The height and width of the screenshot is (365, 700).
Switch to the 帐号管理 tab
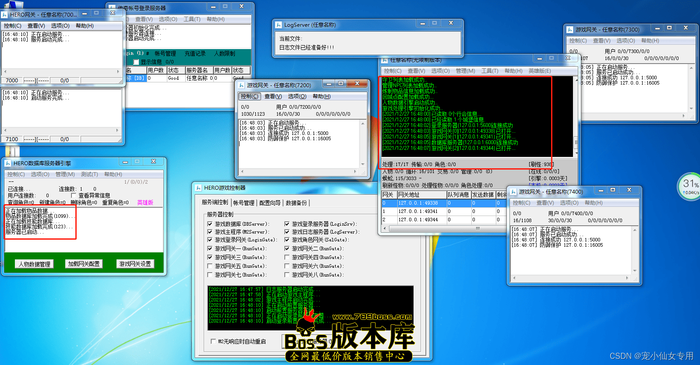click(x=244, y=203)
